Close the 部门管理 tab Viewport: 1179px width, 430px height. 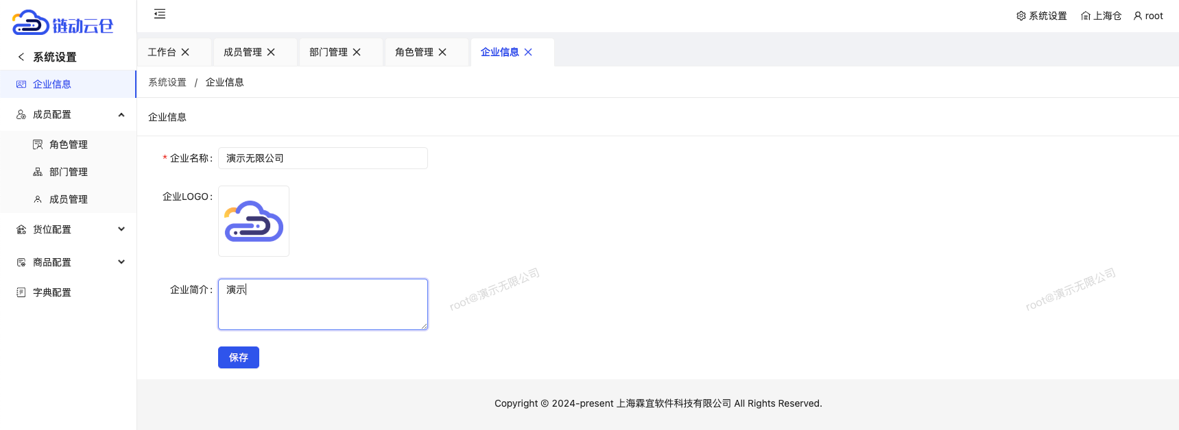[x=357, y=52]
